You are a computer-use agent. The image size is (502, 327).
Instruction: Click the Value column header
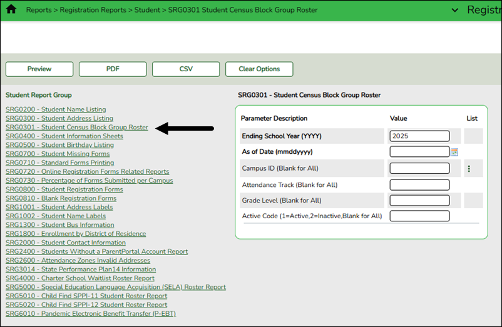(x=399, y=118)
